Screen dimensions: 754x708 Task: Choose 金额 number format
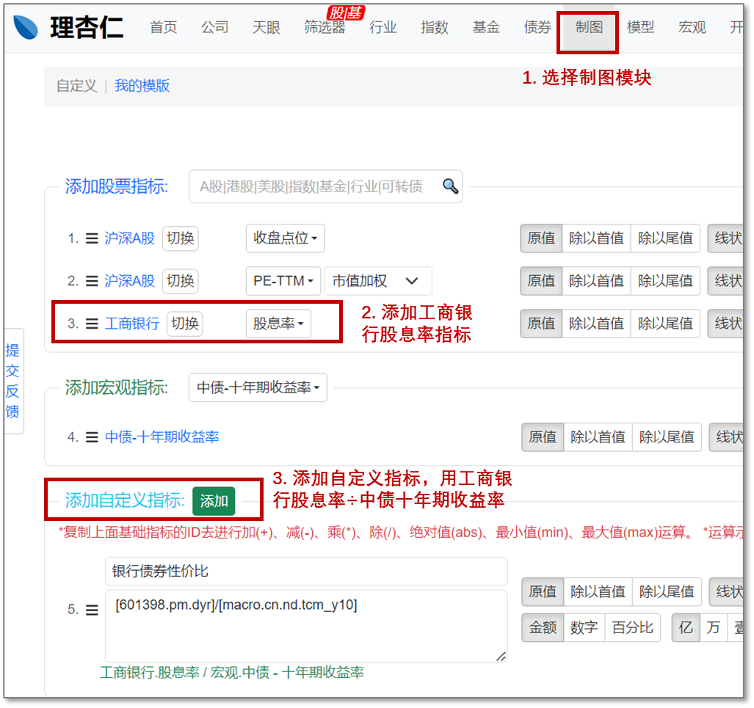tap(543, 628)
